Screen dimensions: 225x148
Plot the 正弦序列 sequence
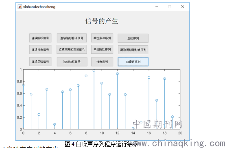tap(133, 38)
